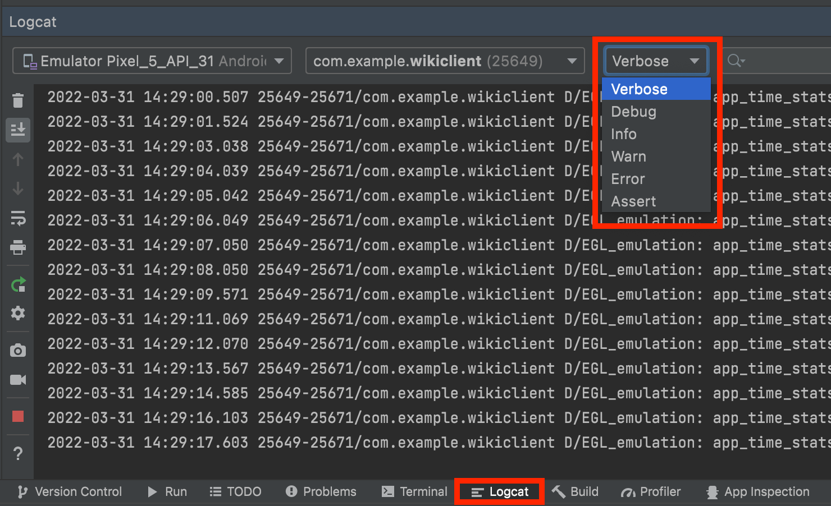Choose Assert log level
Image resolution: width=831 pixels, height=506 pixels.
click(x=656, y=201)
